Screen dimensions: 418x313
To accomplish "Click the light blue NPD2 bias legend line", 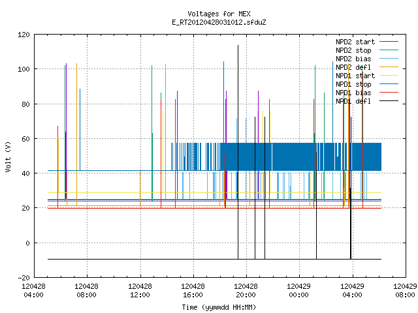I will click(389, 58).
